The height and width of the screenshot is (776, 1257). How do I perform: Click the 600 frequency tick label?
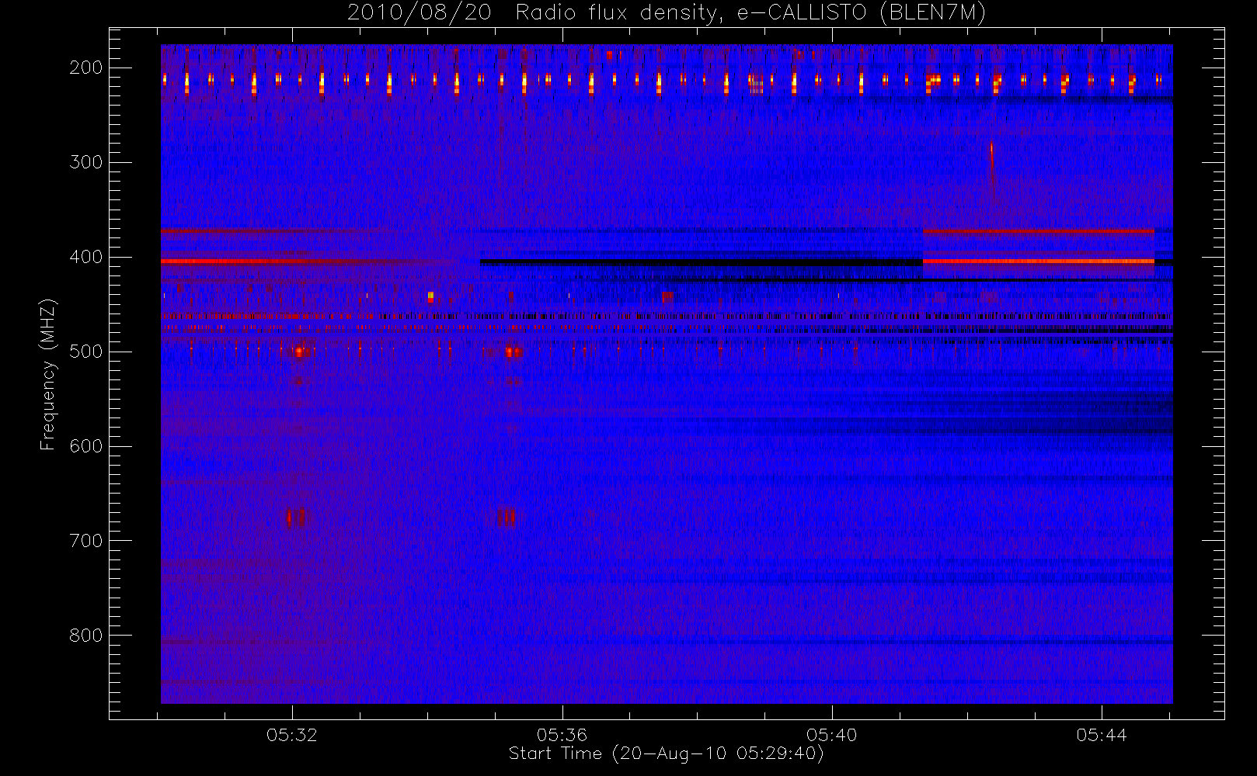(x=86, y=446)
